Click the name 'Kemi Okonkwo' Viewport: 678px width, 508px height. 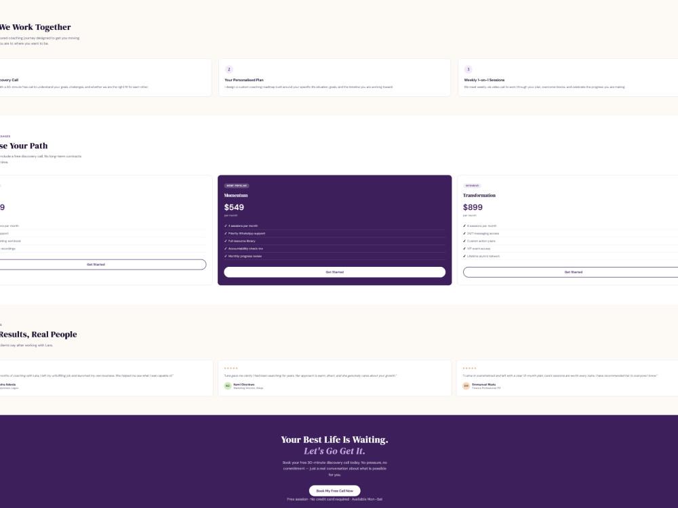(244, 384)
